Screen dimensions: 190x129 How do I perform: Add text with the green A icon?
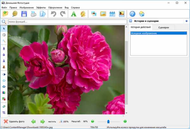coord(73,14)
